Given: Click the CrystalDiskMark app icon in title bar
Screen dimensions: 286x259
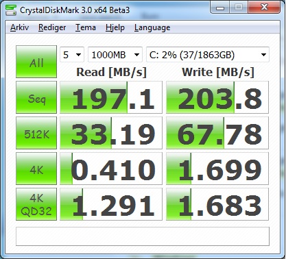Looking at the screenshot, I should [11, 10].
